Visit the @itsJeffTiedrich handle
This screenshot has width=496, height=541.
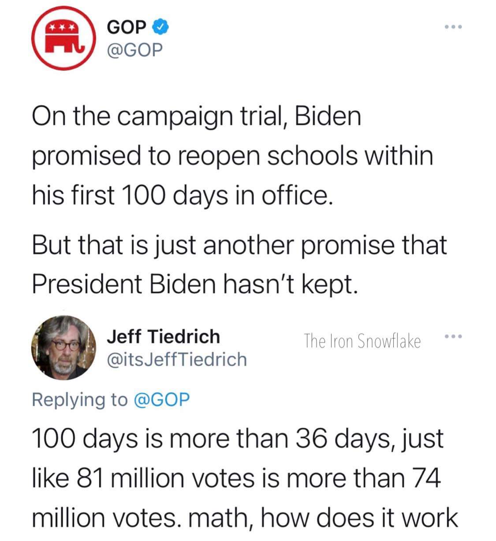177,359
